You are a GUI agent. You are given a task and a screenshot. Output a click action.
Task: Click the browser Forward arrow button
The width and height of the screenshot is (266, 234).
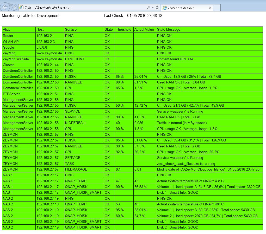click(14, 8)
